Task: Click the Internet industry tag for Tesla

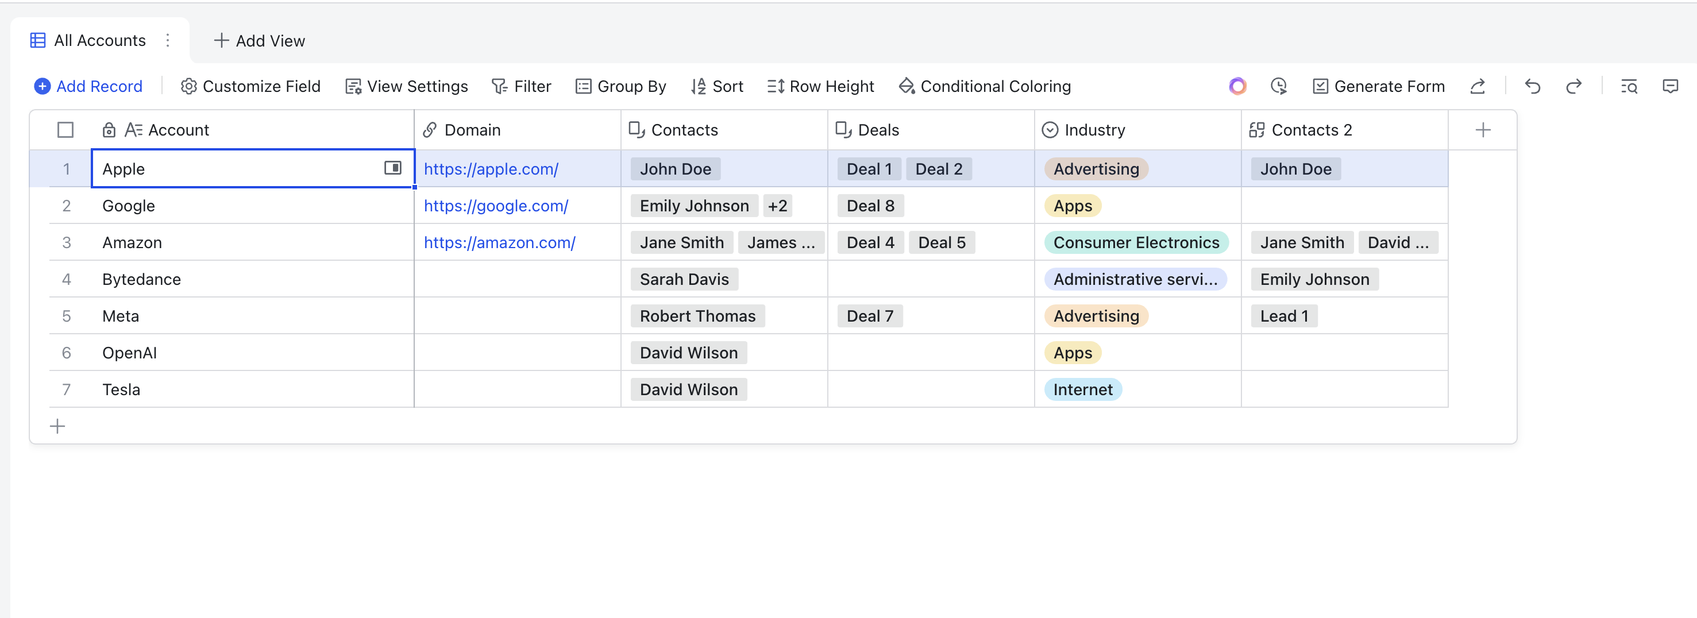Action: [x=1083, y=389]
